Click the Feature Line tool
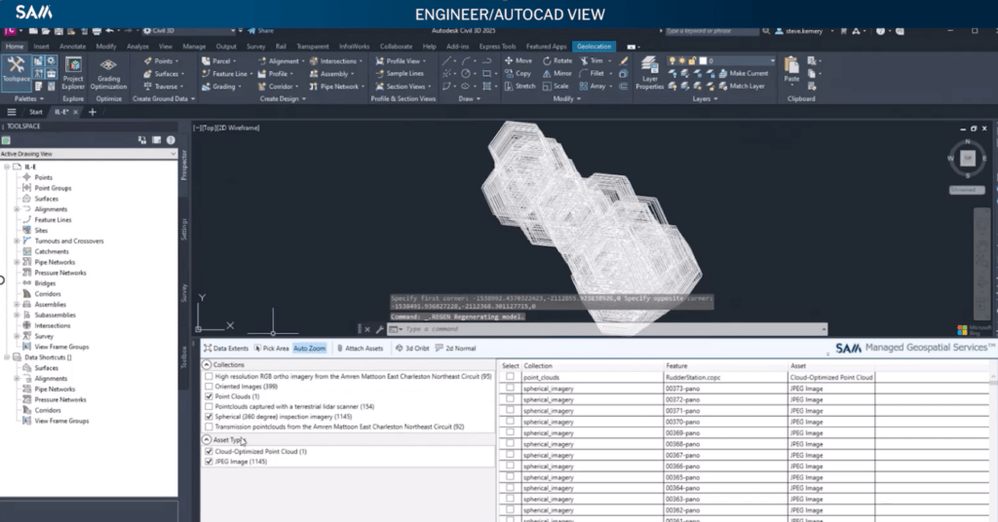998x522 pixels. [224, 74]
